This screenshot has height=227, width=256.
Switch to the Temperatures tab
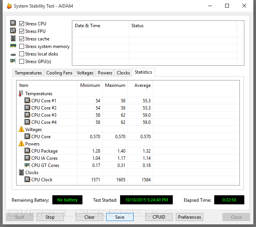pos(28,73)
